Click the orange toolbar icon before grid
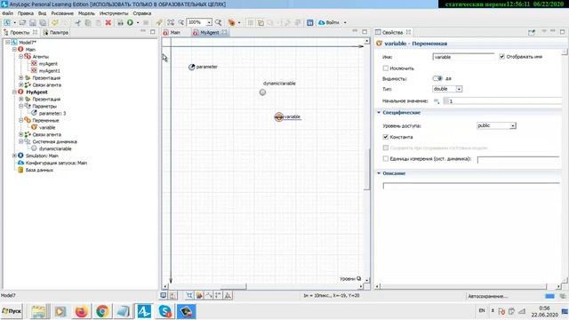Image resolution: width=569 pixels, height=320 pixels. point(231,22)
